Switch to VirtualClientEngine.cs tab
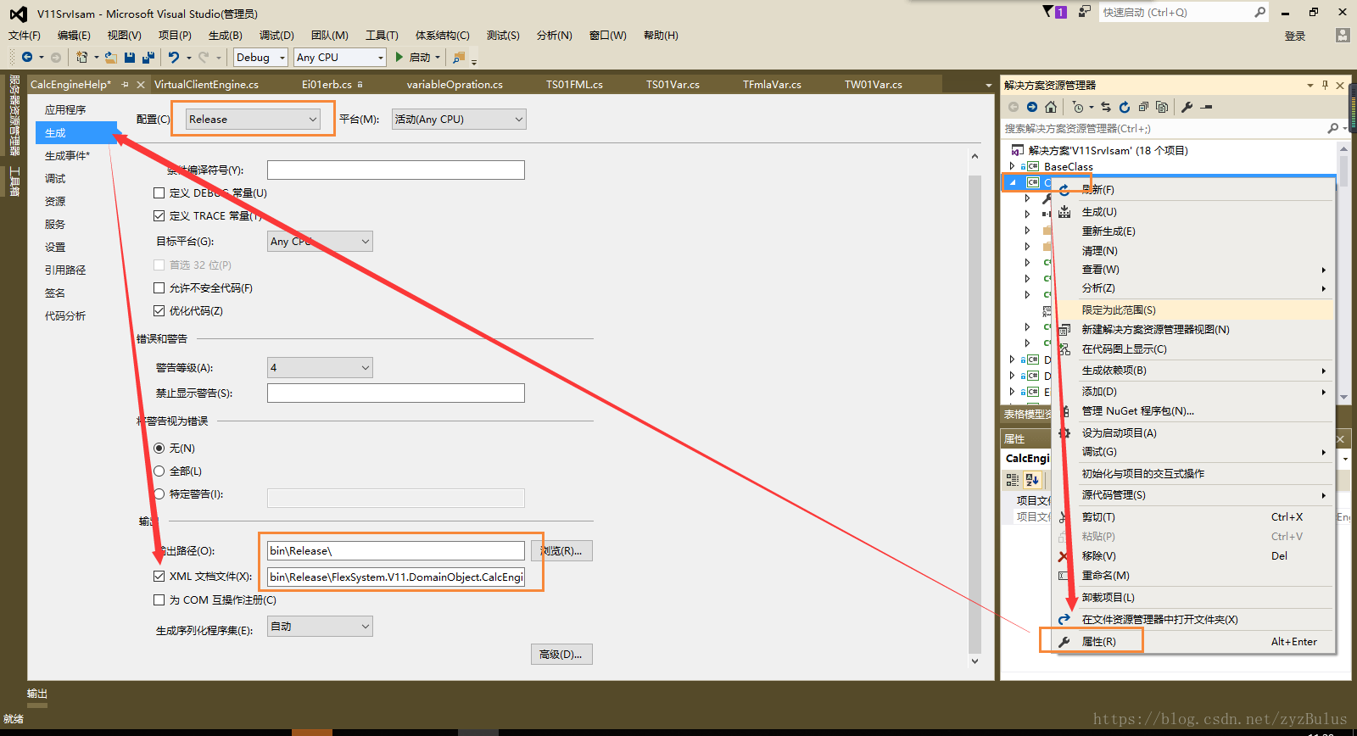 pyautogui.click(x=207, y=85)
